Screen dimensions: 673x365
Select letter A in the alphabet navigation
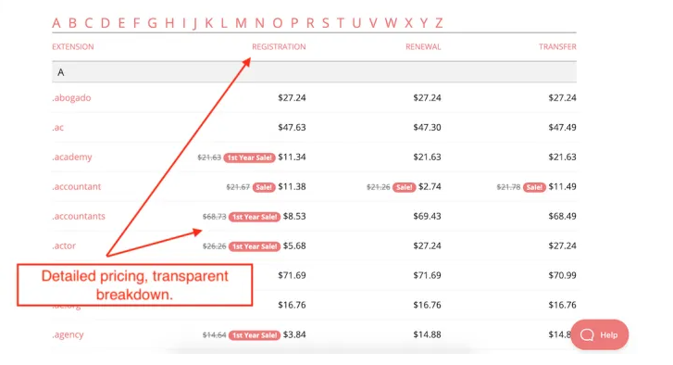point(56,23)
